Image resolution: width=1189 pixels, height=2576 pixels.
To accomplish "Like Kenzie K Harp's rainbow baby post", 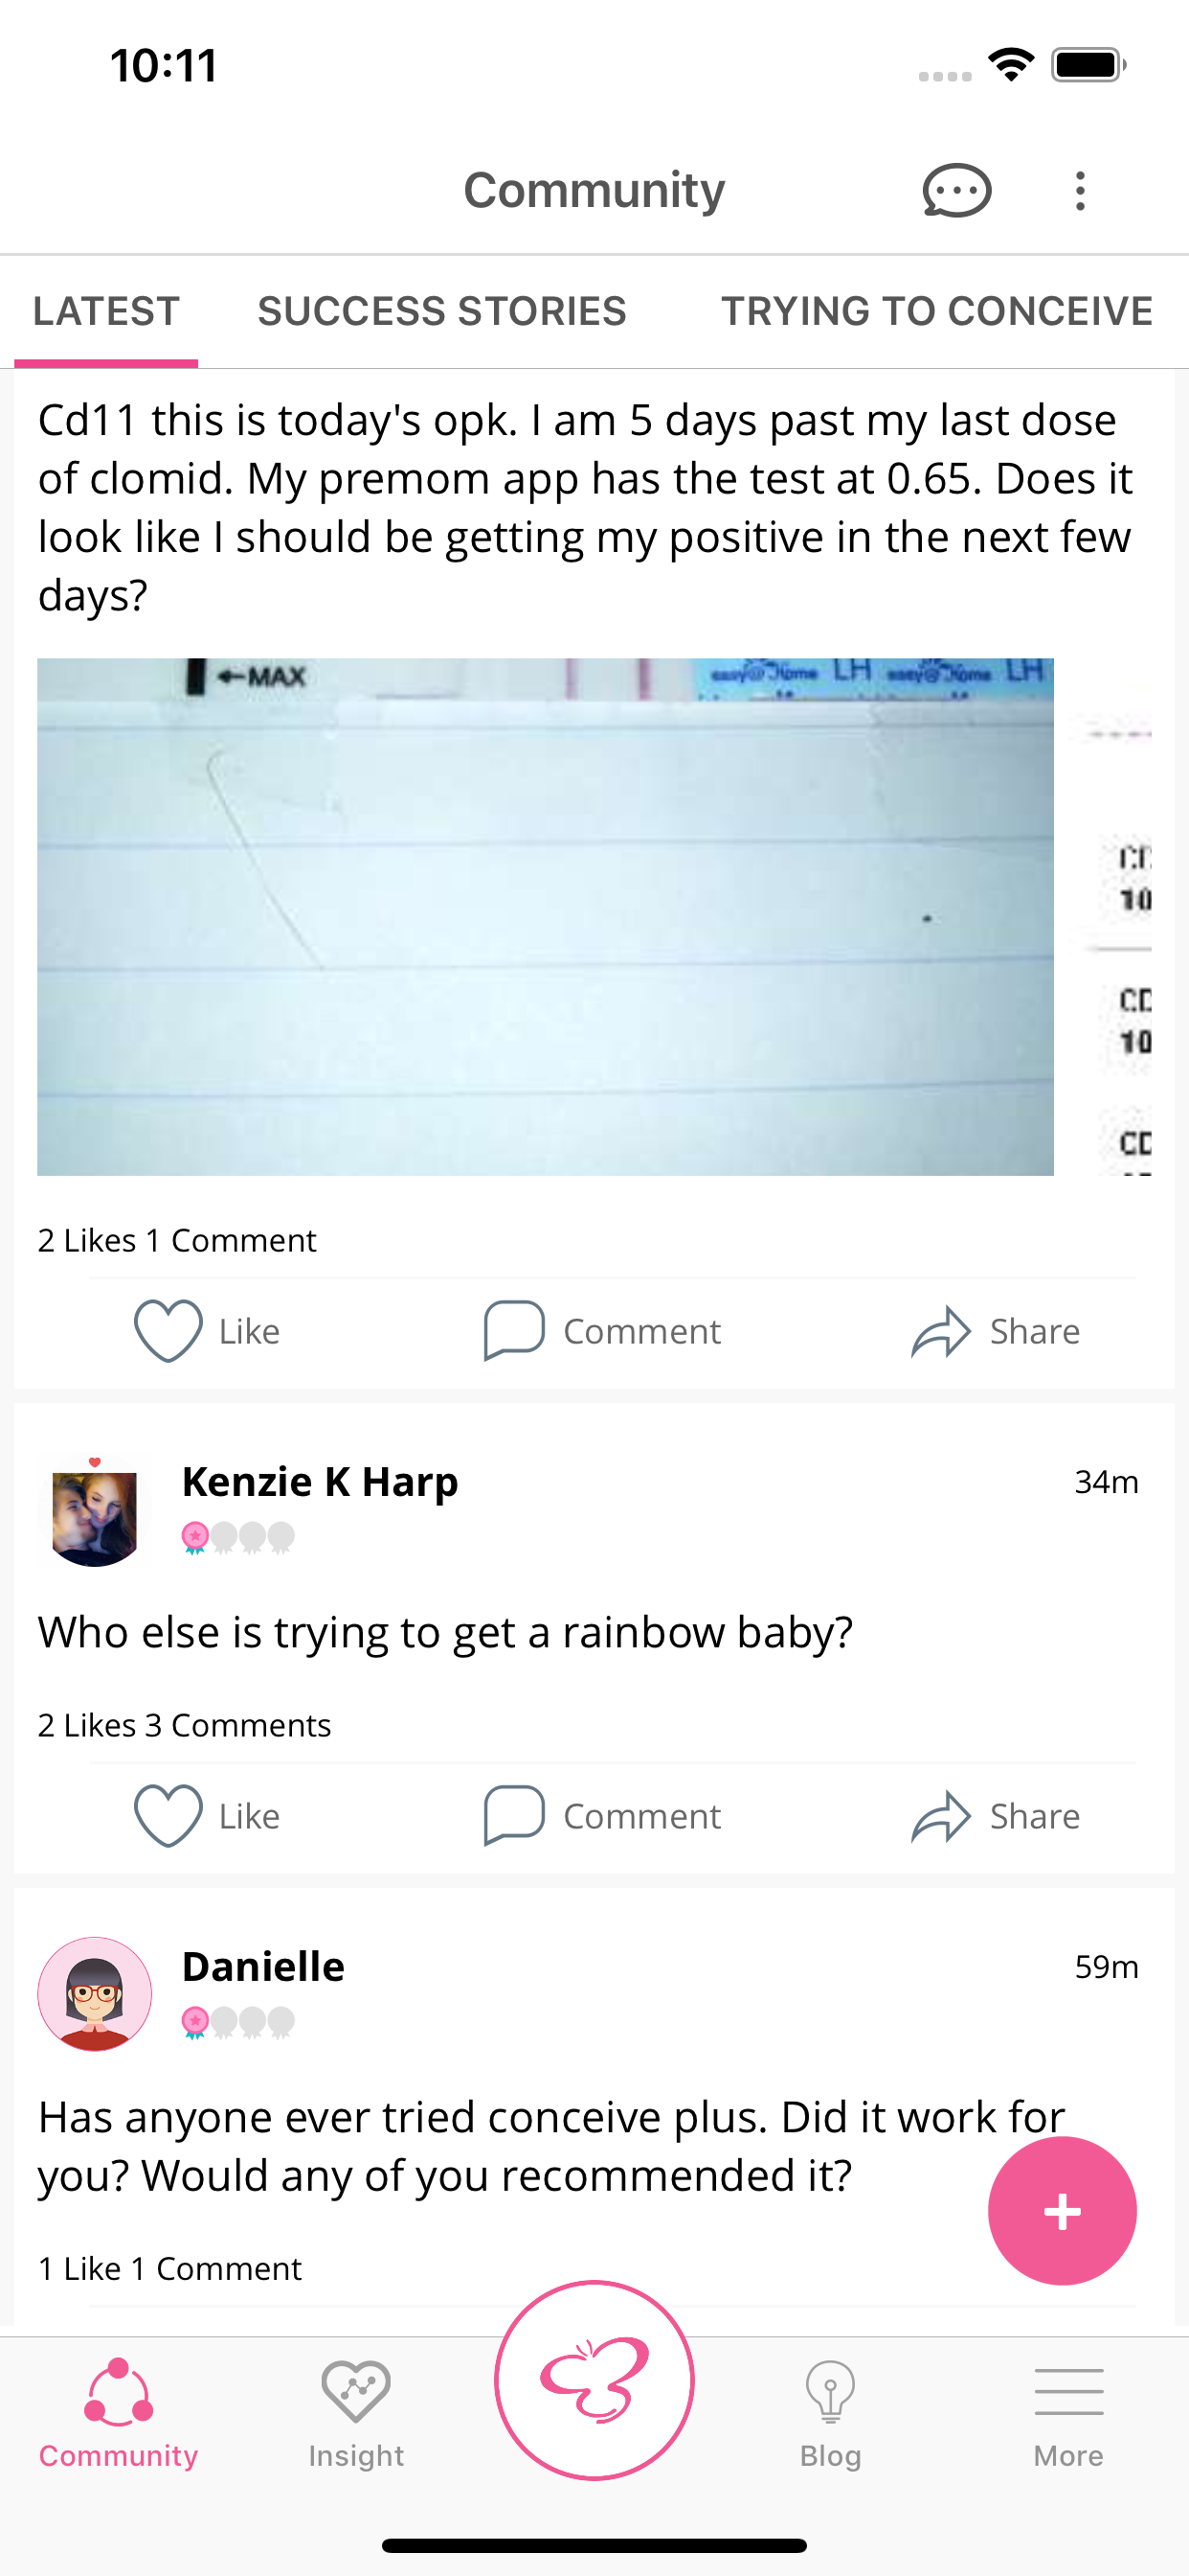I will tap(207, 1816).
